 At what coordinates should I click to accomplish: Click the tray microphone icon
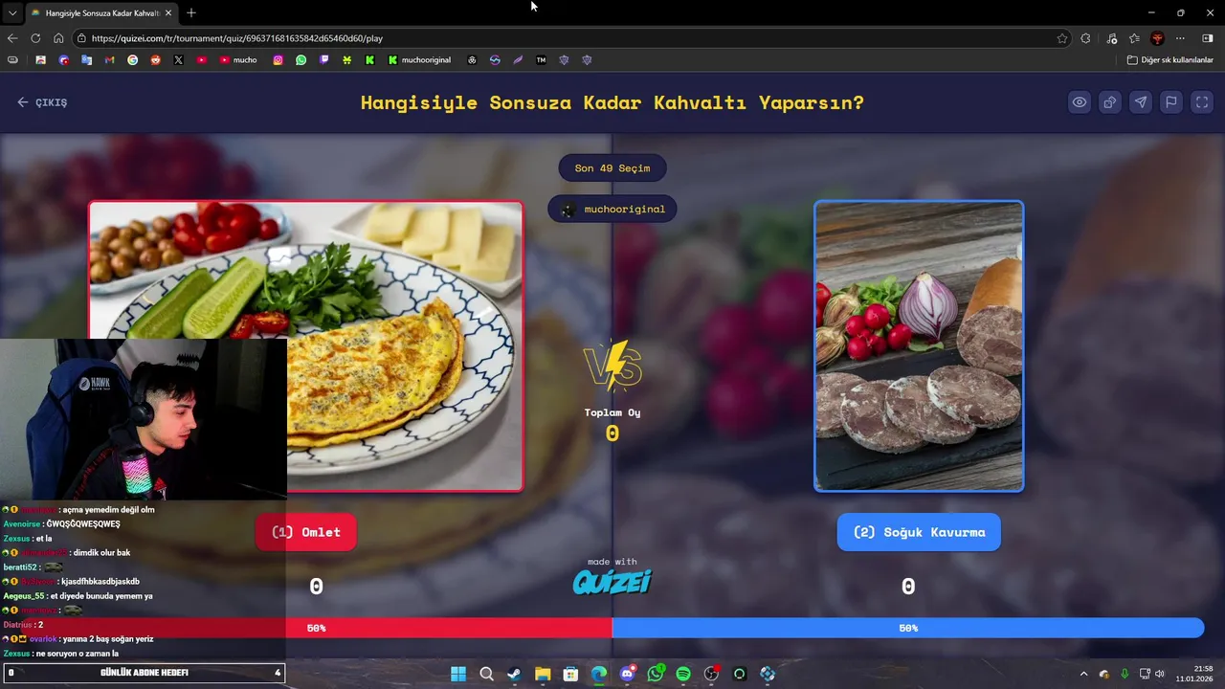1125,674
